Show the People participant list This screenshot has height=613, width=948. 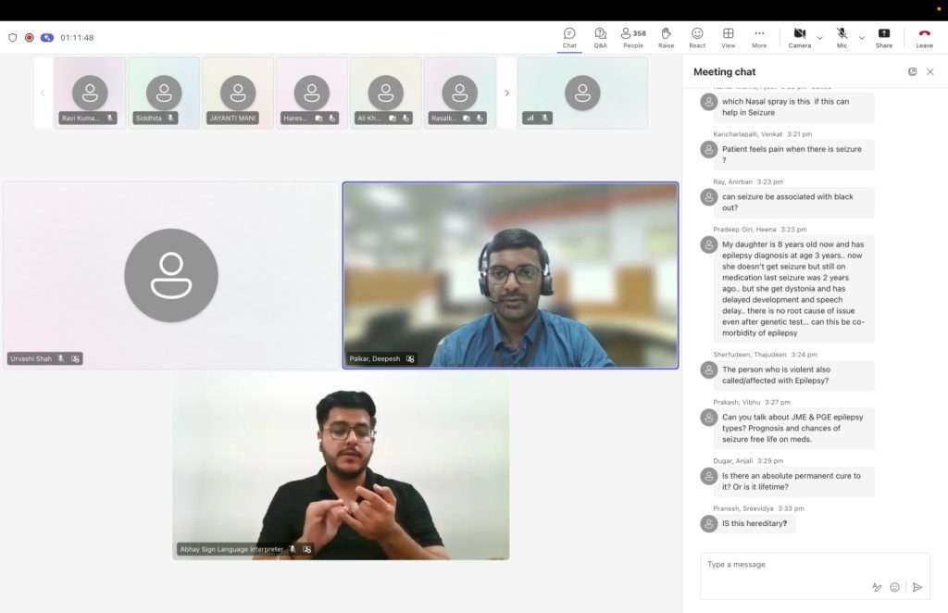633,37
